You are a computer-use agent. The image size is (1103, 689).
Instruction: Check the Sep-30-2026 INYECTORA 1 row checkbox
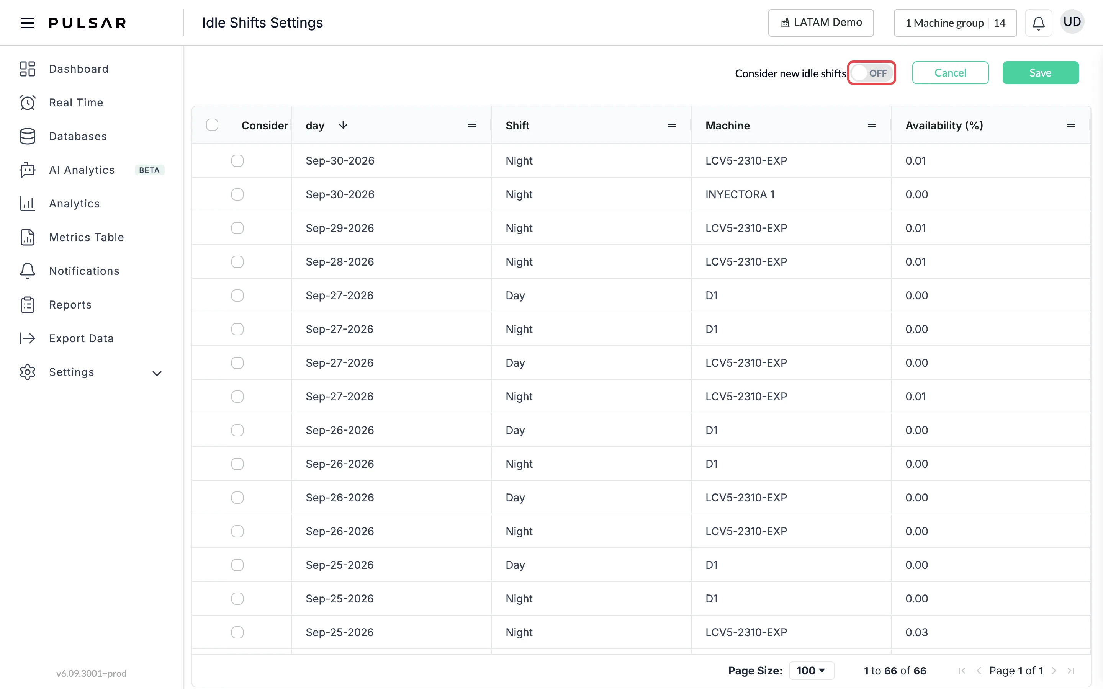[x=237, y=194]
